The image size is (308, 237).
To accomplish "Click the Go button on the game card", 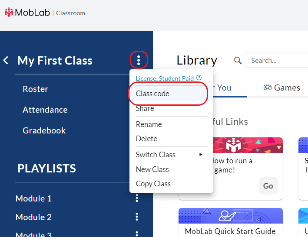I will coord(268,186).
